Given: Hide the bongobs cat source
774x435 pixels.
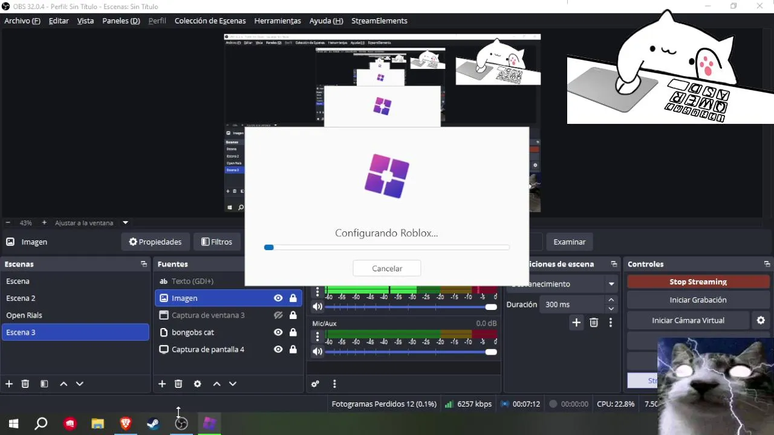Looking at the screenshot, I should coord(278,332).
